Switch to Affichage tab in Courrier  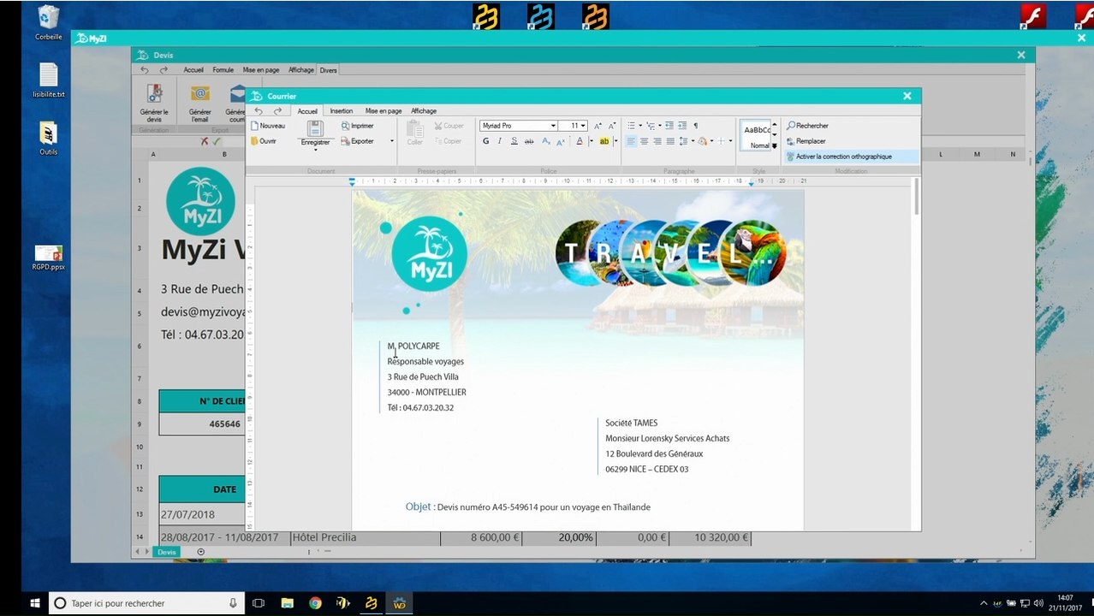pyautogui.click(x=424, y=111)
